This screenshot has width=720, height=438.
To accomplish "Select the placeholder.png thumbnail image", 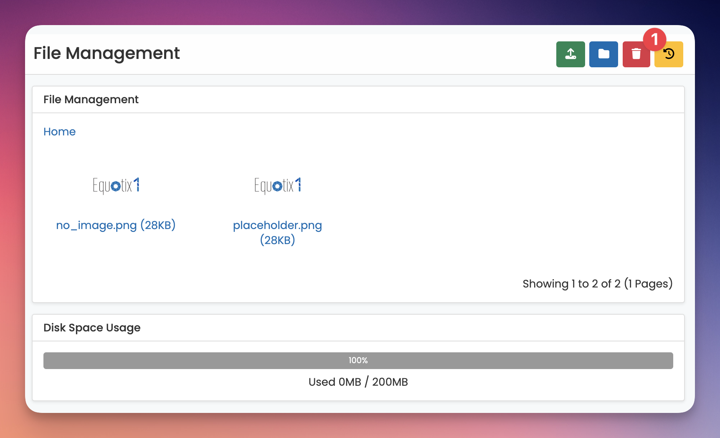I will pyautogui.click(x=278, y=186).
